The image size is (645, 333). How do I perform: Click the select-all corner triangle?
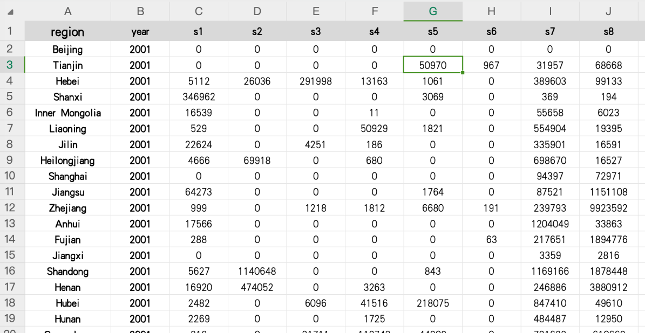11,11
